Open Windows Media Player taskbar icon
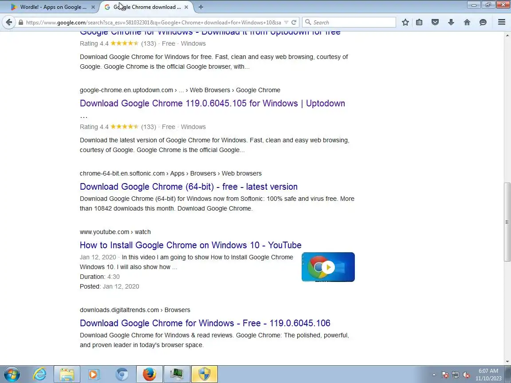 coord(94,374)
